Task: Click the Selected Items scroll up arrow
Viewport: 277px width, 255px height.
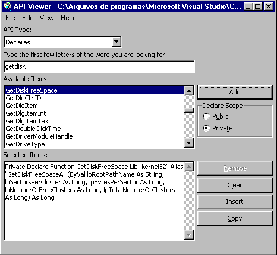Action: pyautogui.click(x=189, y=167)
